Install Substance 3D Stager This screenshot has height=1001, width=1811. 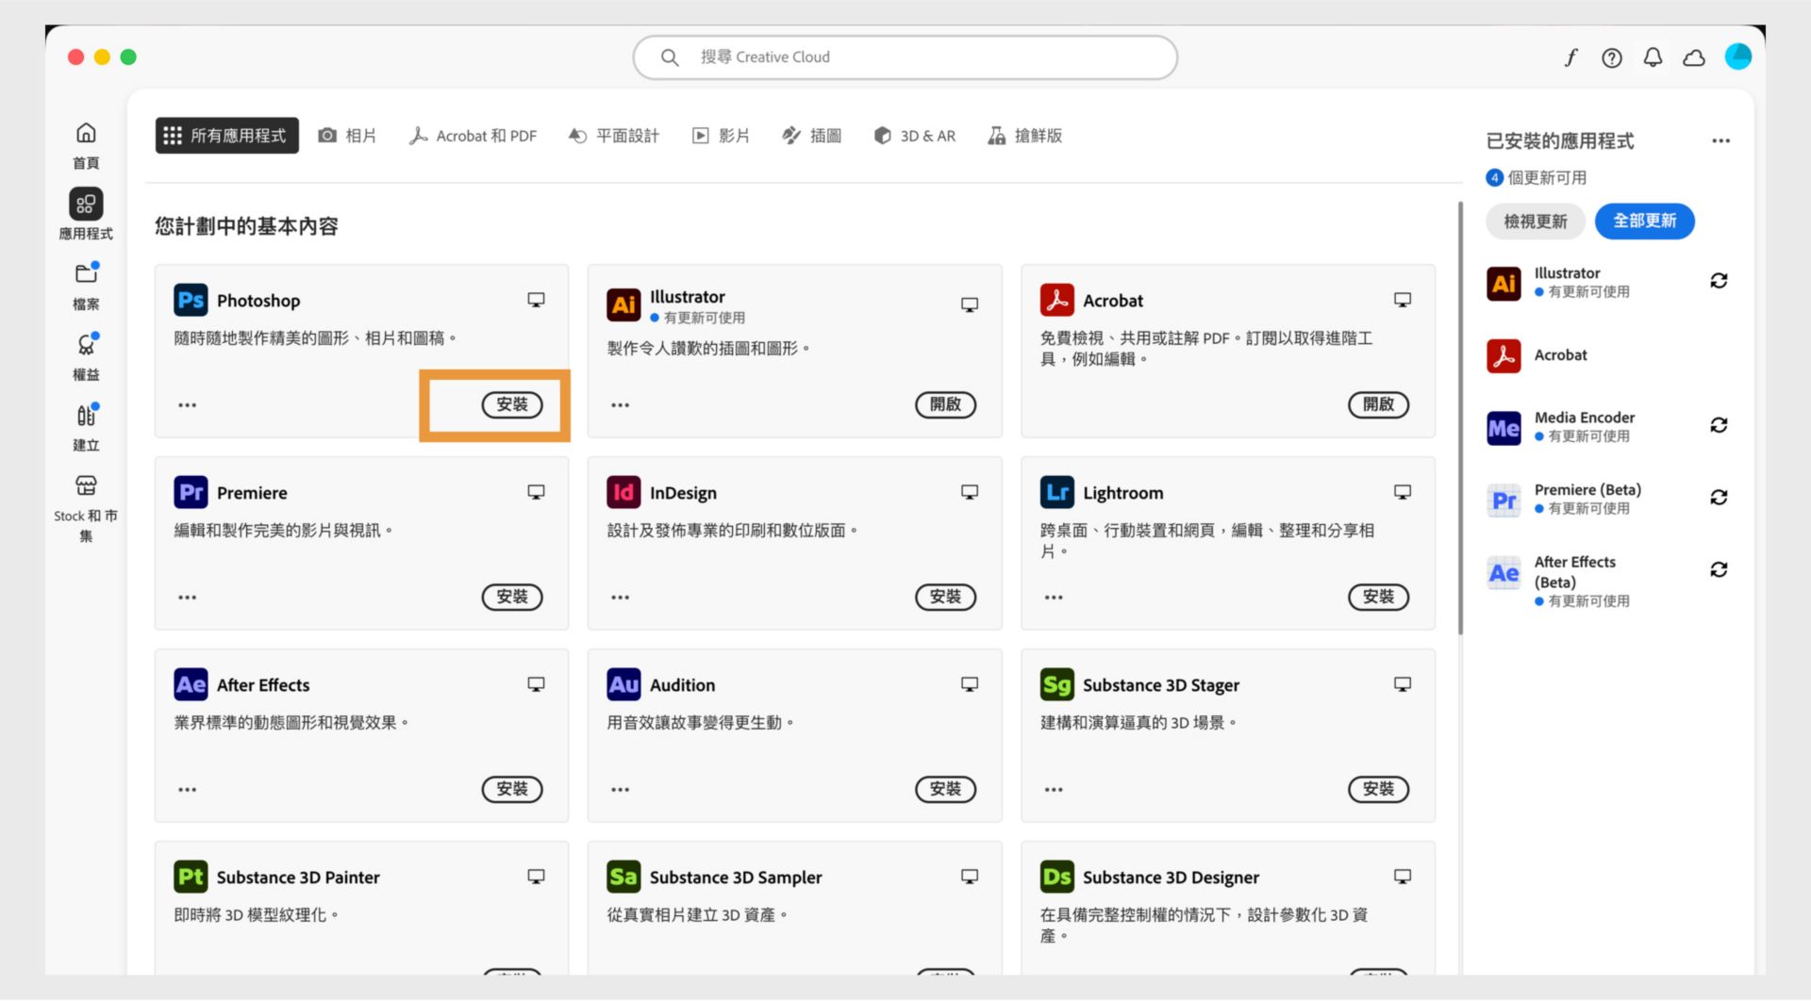click(1378, 789)
